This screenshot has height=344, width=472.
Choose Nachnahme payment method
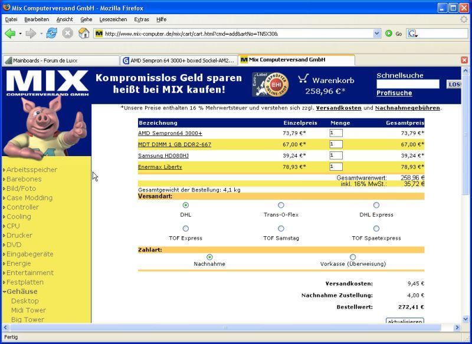209,257
